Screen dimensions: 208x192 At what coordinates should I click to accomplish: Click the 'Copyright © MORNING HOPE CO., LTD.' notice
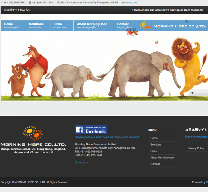tap(34, 182)
